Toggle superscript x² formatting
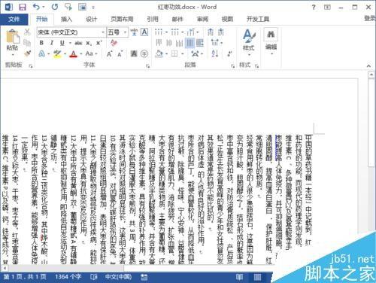This screenshot has width=376, height=283. (x=99, y=43)
